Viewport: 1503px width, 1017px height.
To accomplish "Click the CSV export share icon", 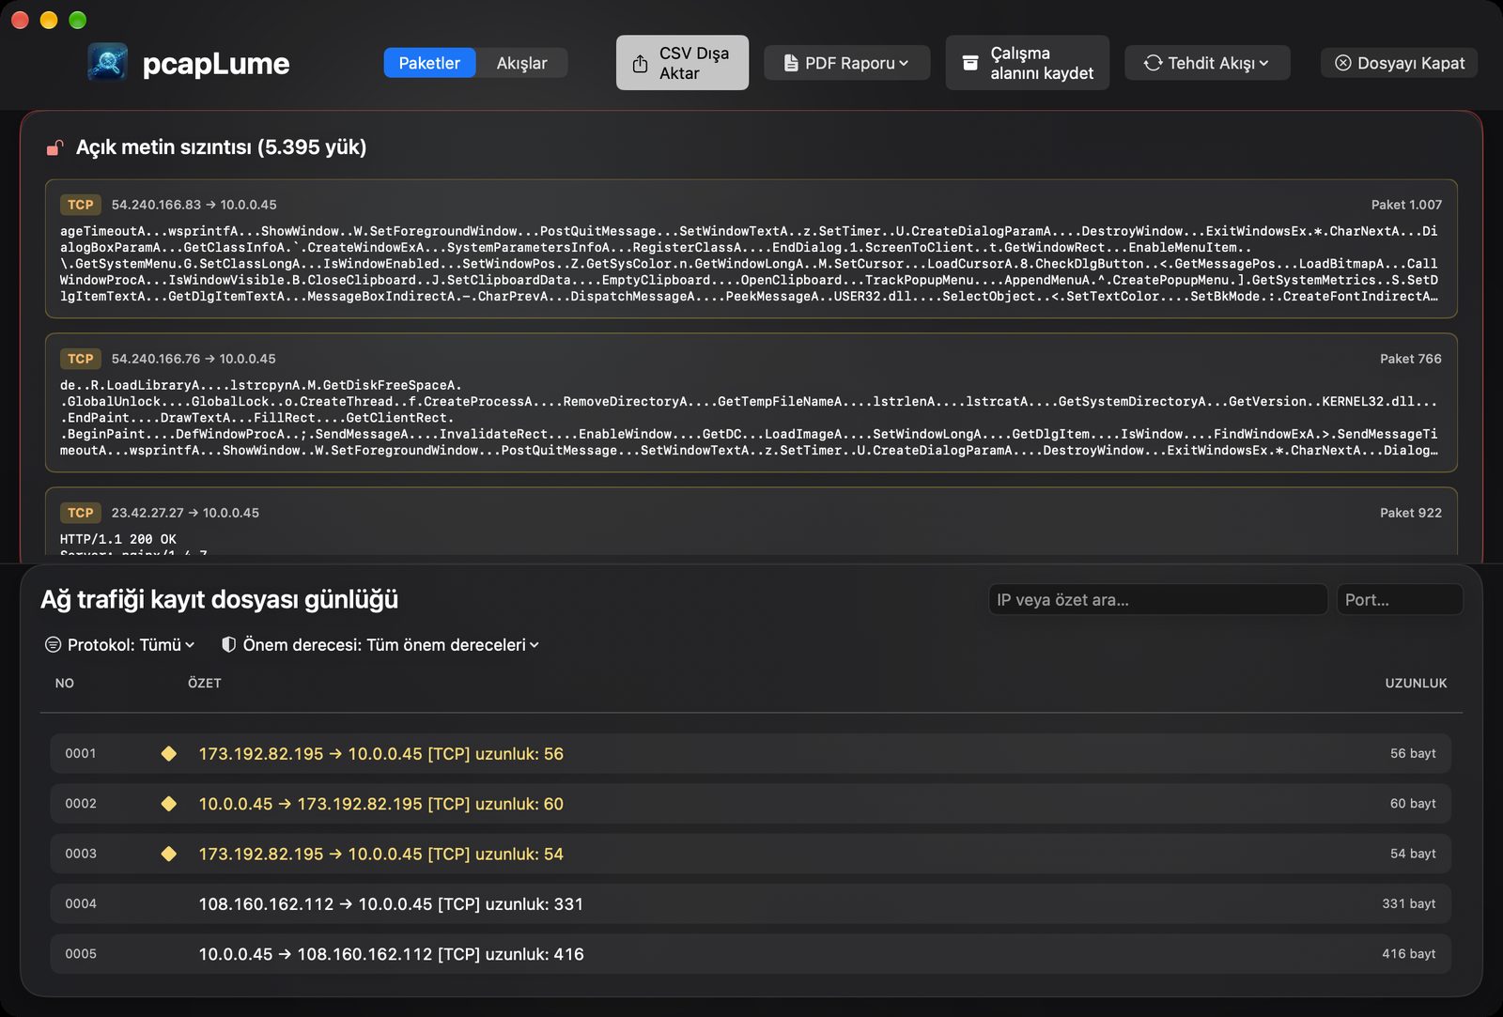I will coord(640,63).
